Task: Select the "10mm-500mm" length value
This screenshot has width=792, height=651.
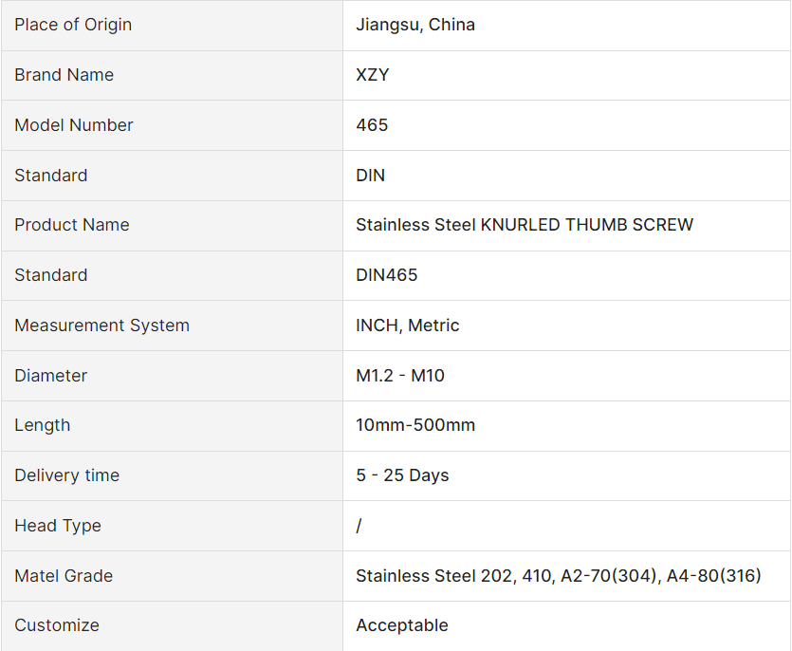Action: [x=415, y=425]
